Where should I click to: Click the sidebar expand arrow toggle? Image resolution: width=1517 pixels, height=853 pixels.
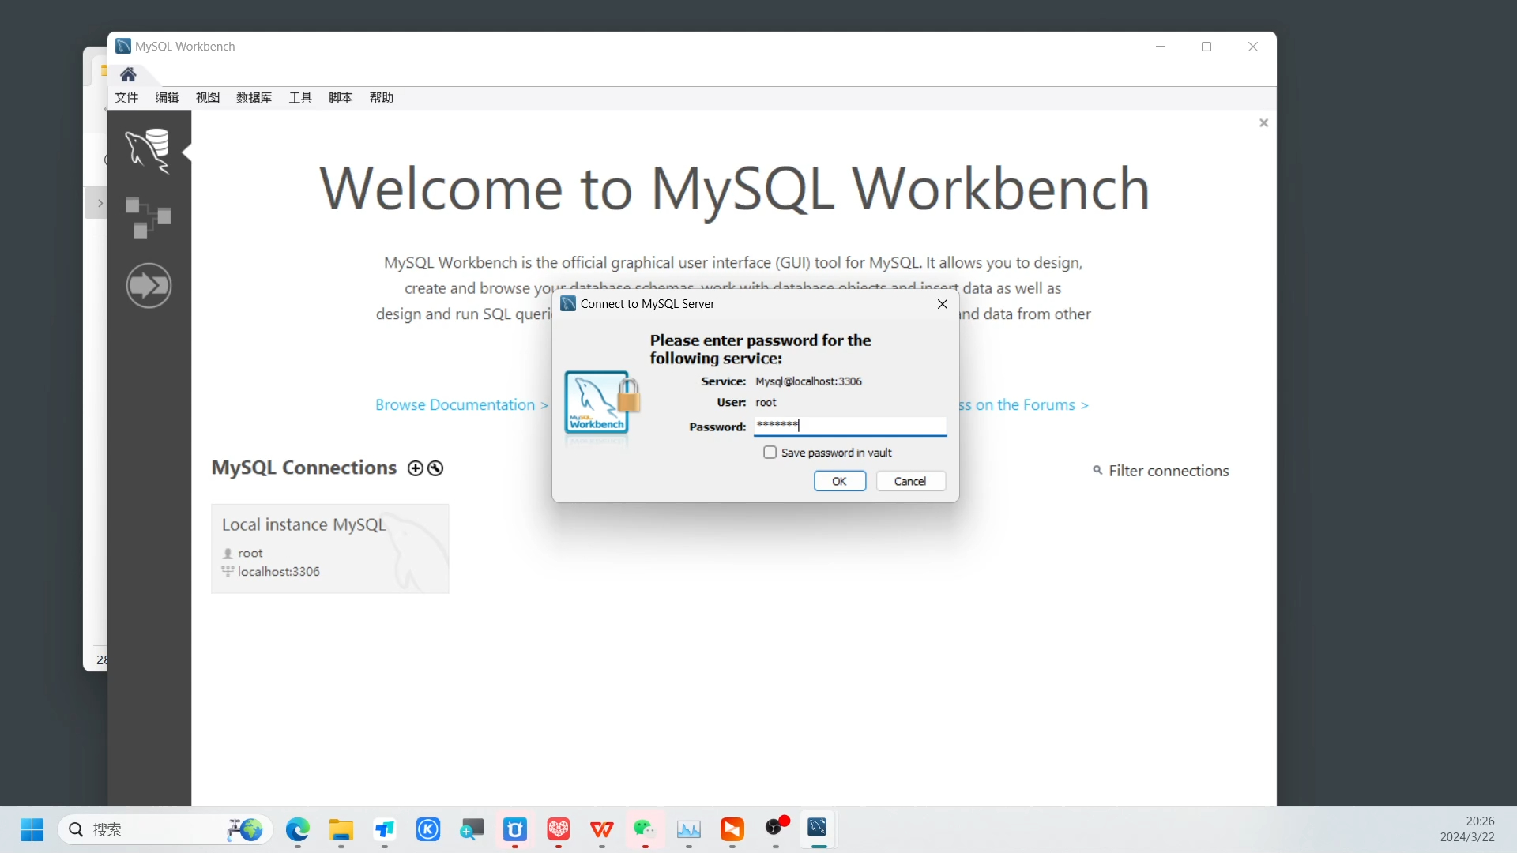[x=99, y=203]
